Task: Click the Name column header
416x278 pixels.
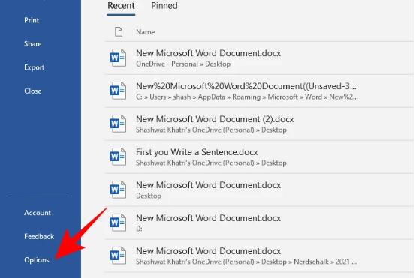Action: pos(146,32)
